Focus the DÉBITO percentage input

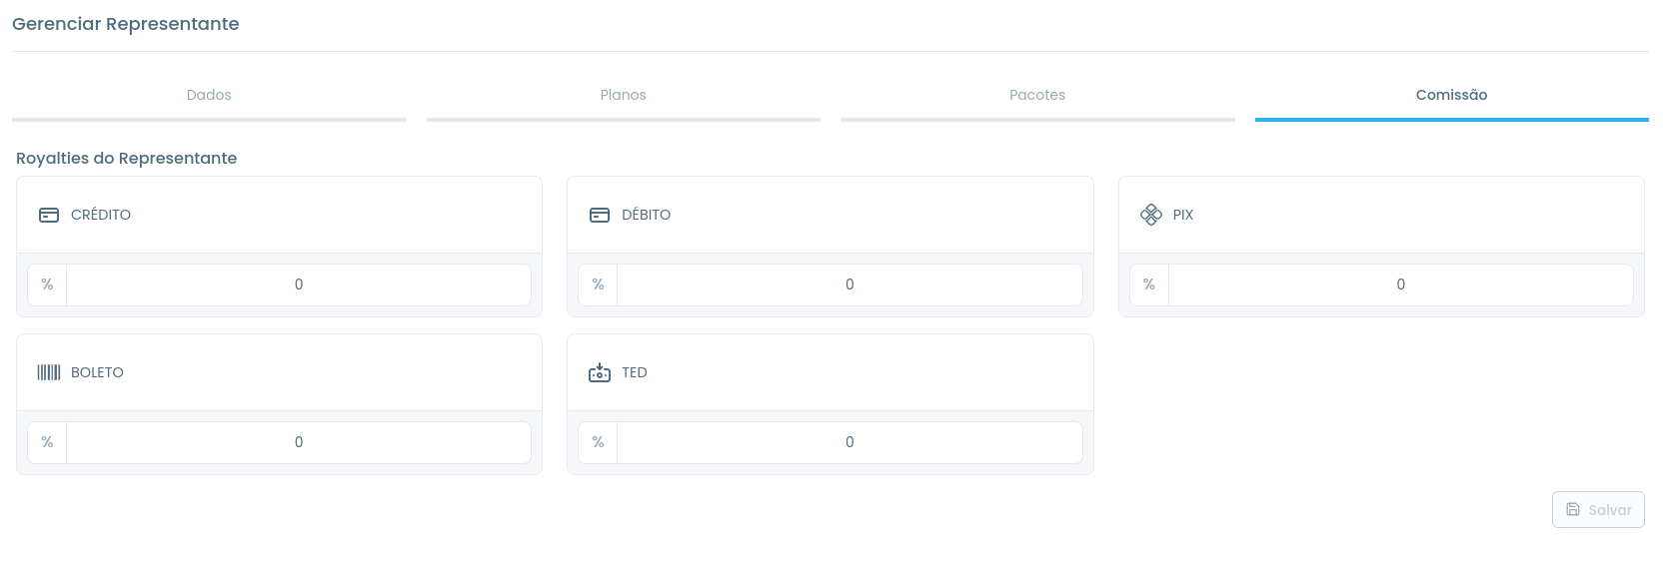pos(849,284)
